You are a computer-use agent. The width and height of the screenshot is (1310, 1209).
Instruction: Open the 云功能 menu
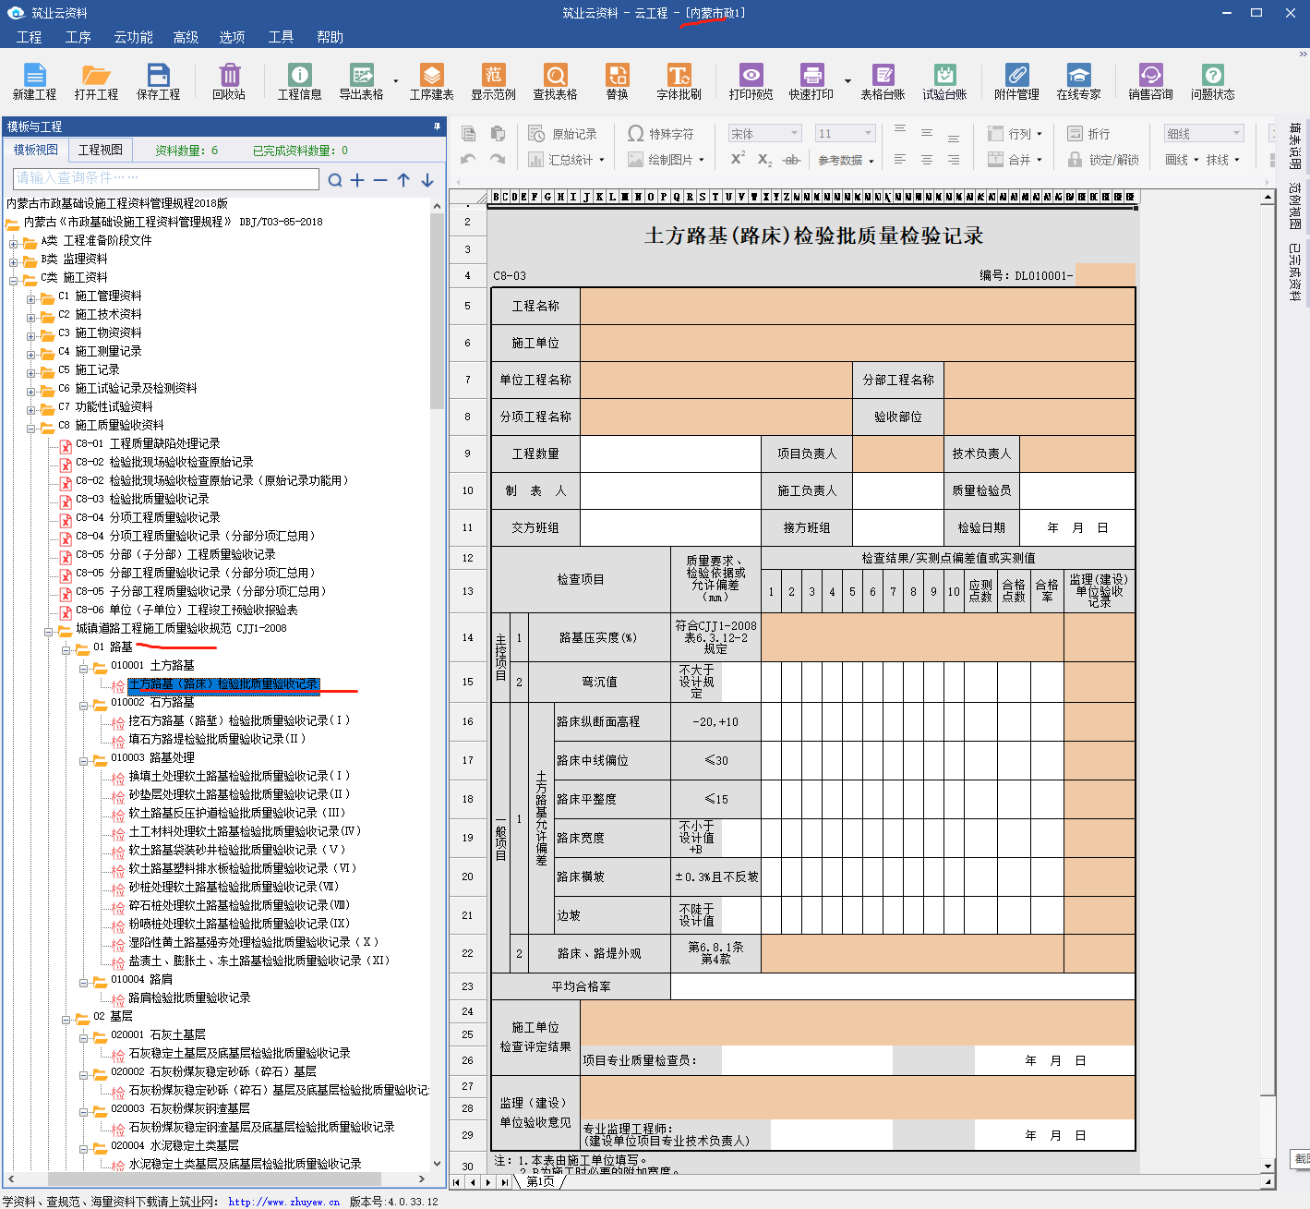pos(133,37)
